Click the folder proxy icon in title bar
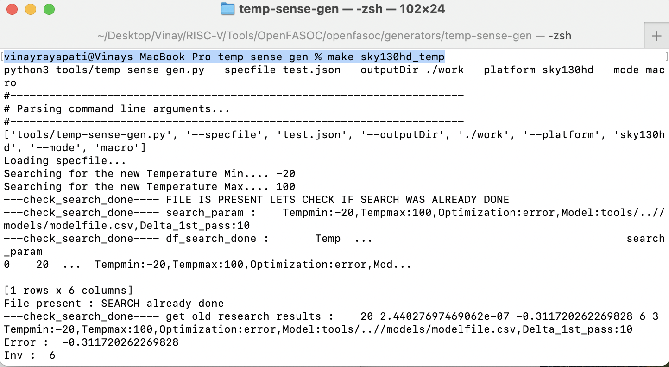This screenshot has height=367, width=669. [227, 9]
